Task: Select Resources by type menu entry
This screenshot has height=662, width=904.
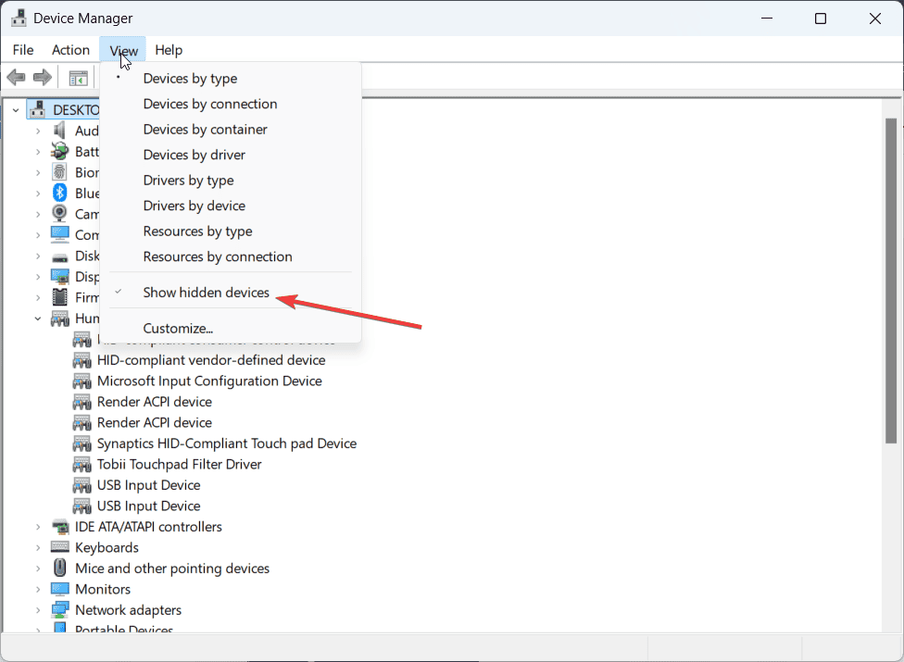Action: click(197, 231)
